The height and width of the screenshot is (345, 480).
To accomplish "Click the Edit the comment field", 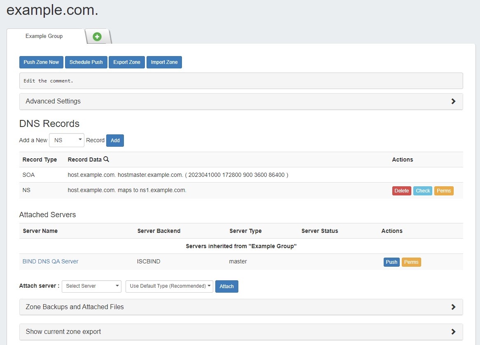I will tap(241, 81).
